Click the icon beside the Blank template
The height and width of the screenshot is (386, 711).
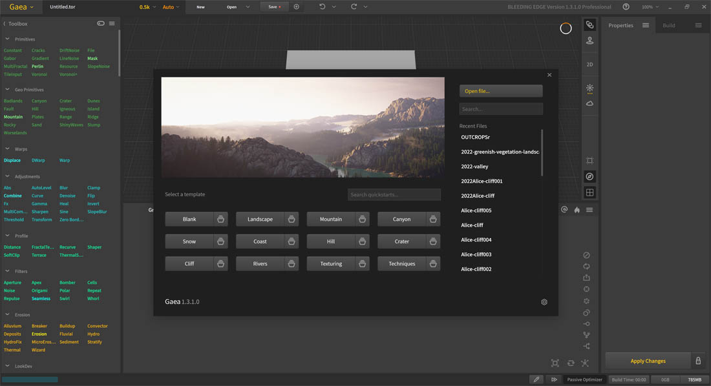pyautogui.click(x=221, y=219)
